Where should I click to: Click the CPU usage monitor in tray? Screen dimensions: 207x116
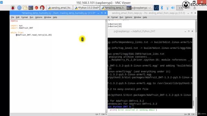180,8
